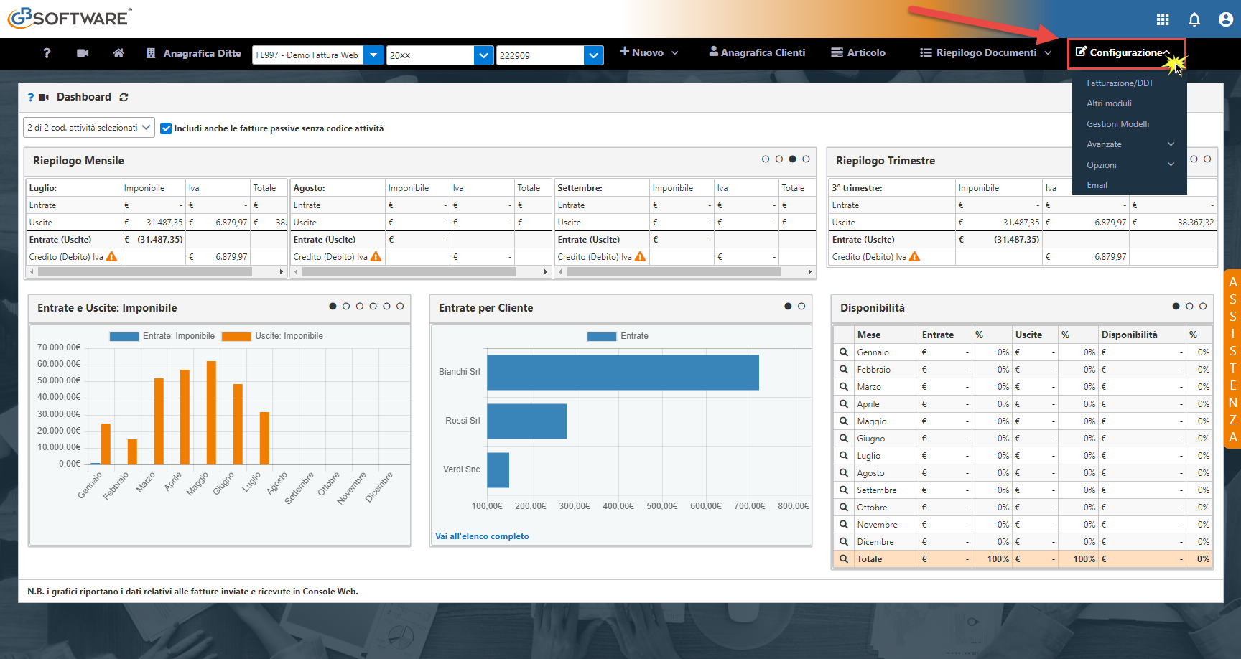Screen dimensions: 1241x659
Task: Click the magnifier for Agosto row
Action: pos(844,472)
